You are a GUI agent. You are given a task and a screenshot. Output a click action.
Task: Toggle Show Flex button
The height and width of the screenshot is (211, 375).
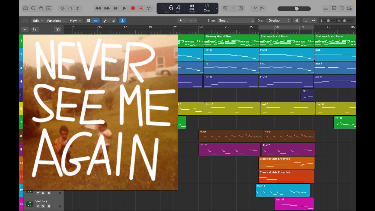113,21
